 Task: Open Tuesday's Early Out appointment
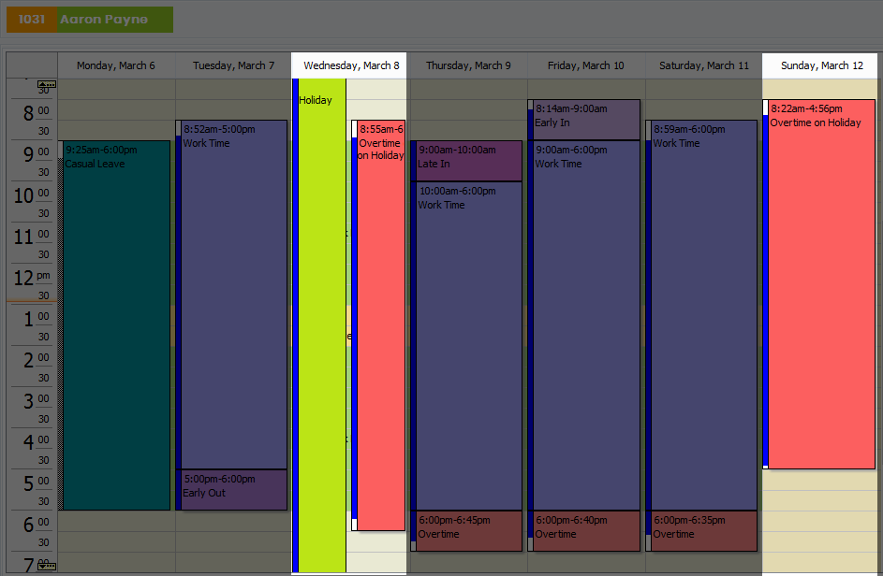pyautogui.click(x=232, y=488)
